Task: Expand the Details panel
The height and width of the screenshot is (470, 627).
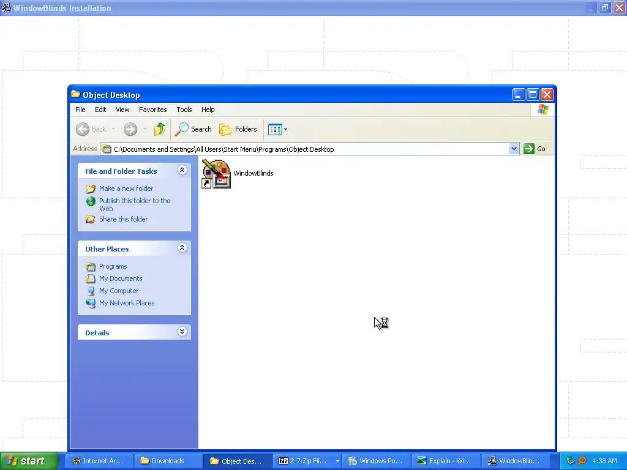Action: tap(182, 332)
